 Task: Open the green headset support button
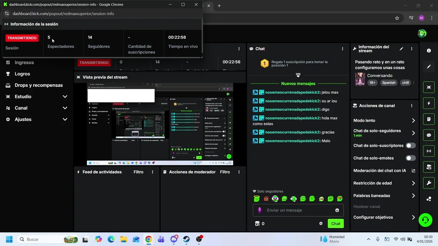[425, 220]
